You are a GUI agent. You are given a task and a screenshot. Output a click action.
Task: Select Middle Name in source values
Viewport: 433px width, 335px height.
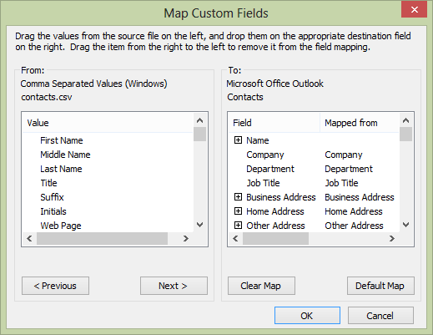pyautogui.click(x=65, y=155)
